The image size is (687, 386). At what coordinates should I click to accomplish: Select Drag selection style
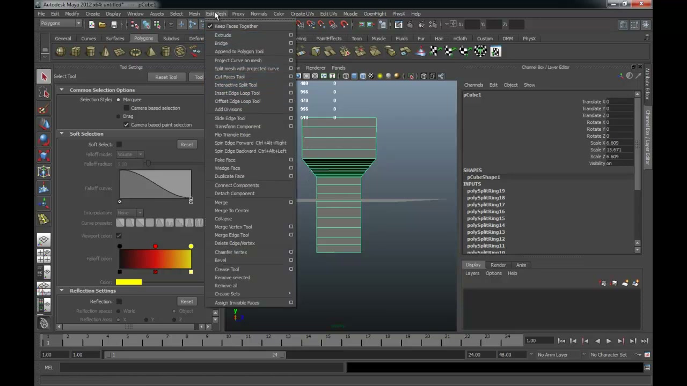click(118, 116)
